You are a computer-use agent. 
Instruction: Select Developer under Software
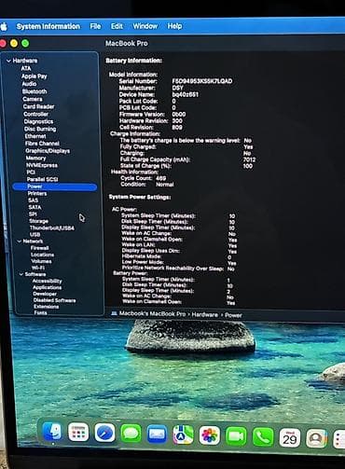click(x=45, y=294)
